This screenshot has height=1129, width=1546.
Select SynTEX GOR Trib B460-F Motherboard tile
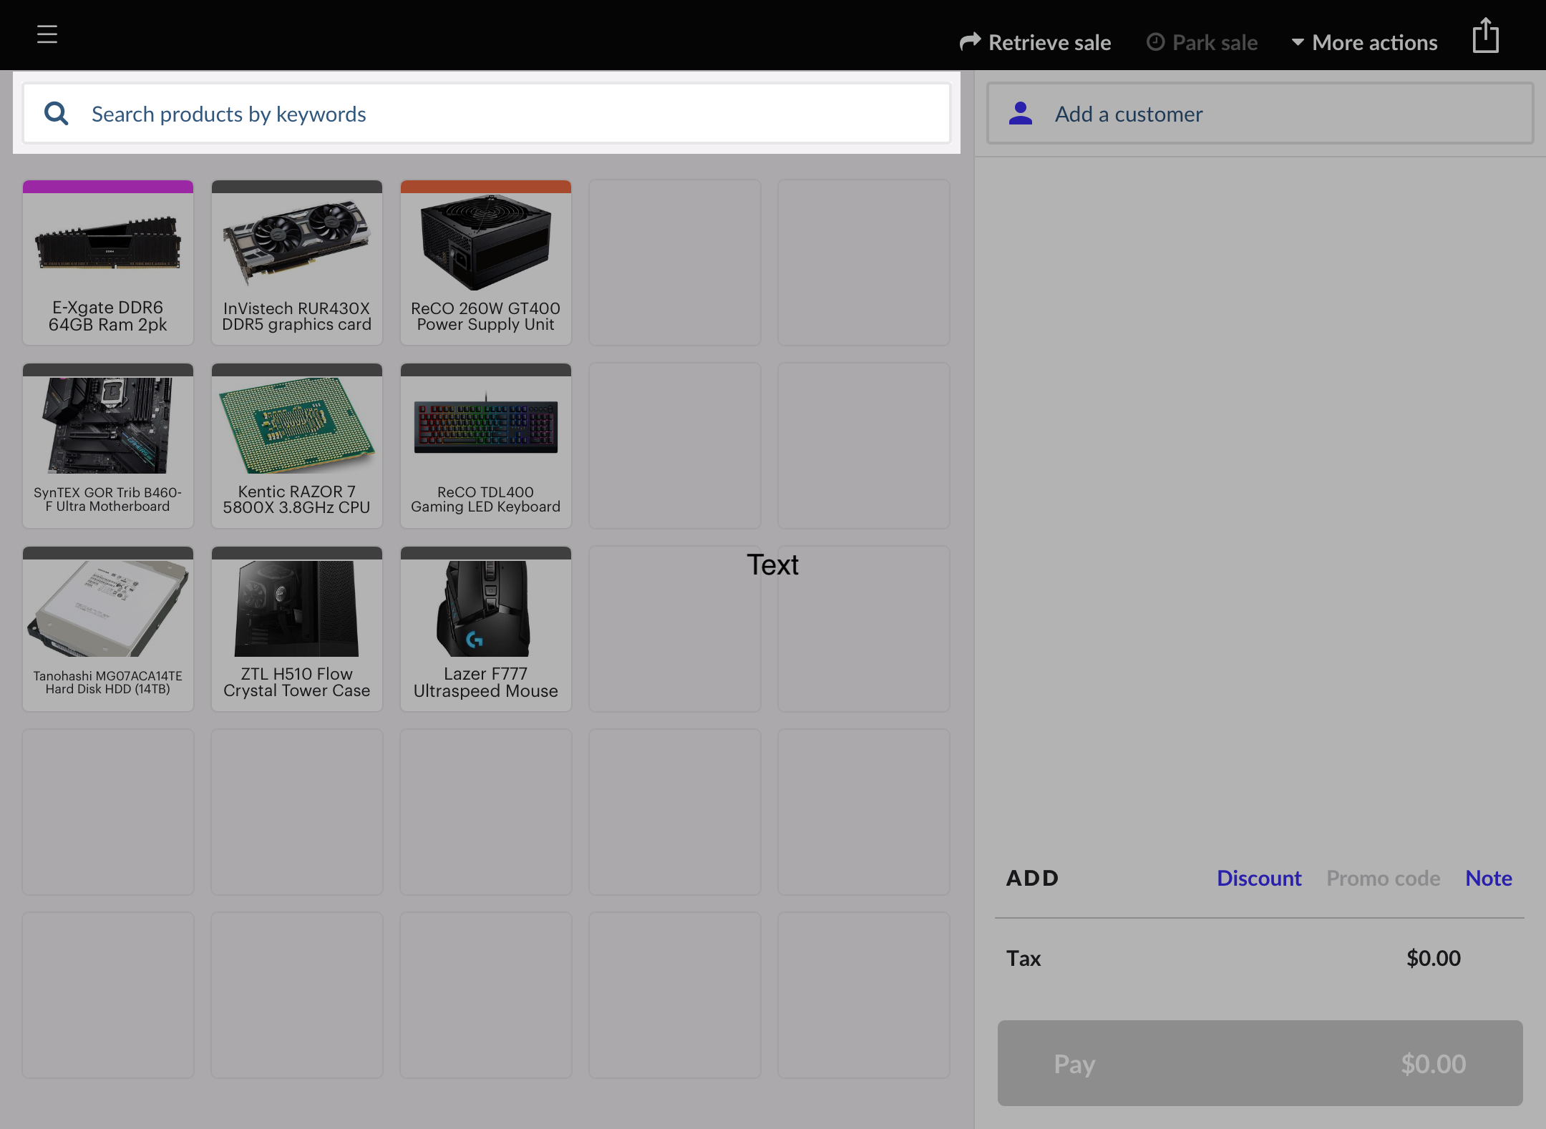[108, 446]
